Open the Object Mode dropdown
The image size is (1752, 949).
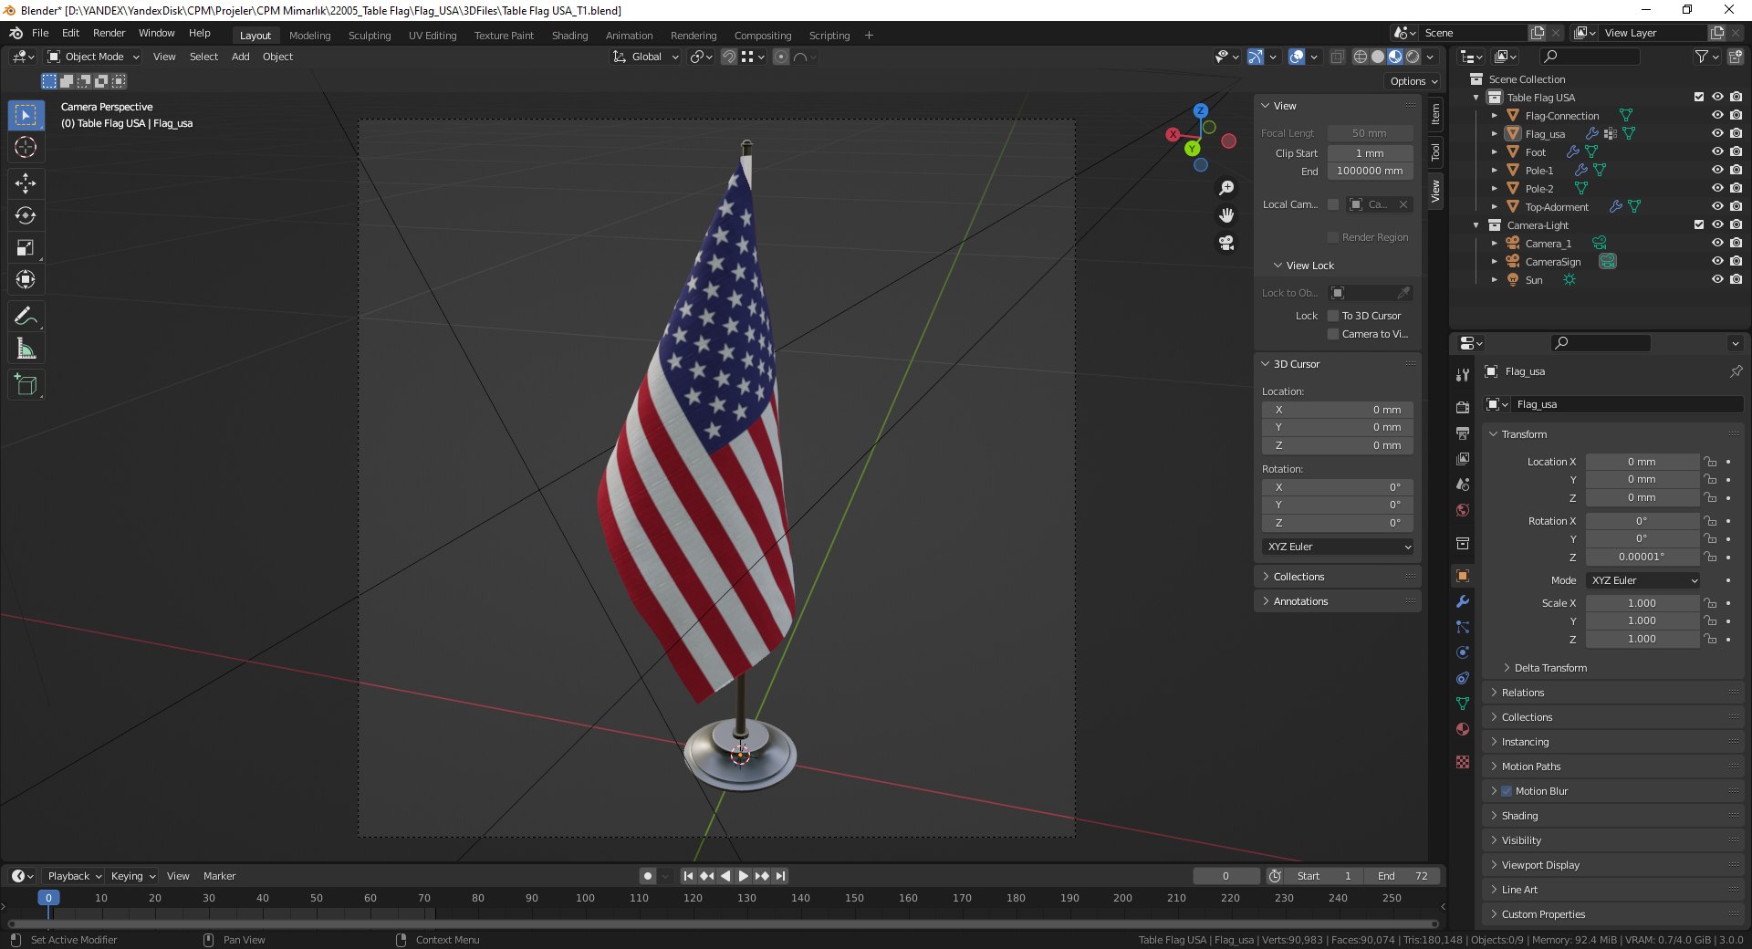pos(94,57)
